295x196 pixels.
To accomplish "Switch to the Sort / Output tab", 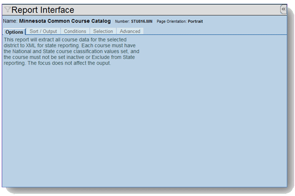I will click(x=43, y=31).
